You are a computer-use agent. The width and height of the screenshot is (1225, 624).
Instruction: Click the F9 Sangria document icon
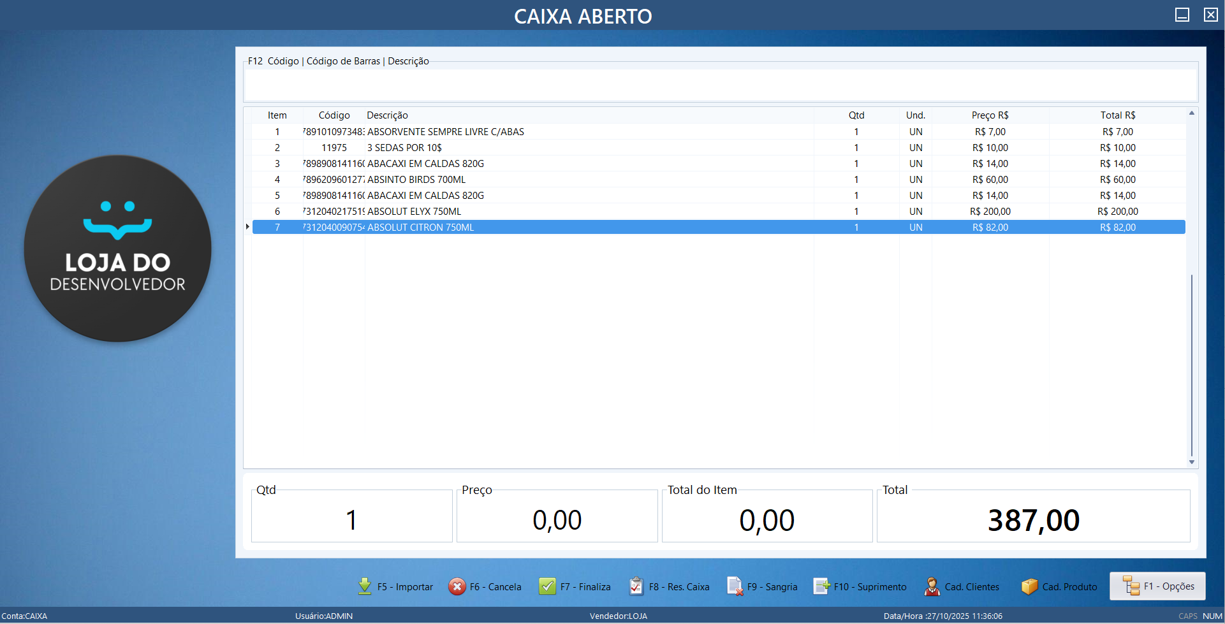[735, 586]
